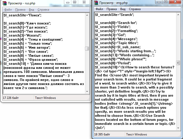Click the resize grip of eng.php window
Viewport: 183px width, 139px height.
click(x=180, y=135)
